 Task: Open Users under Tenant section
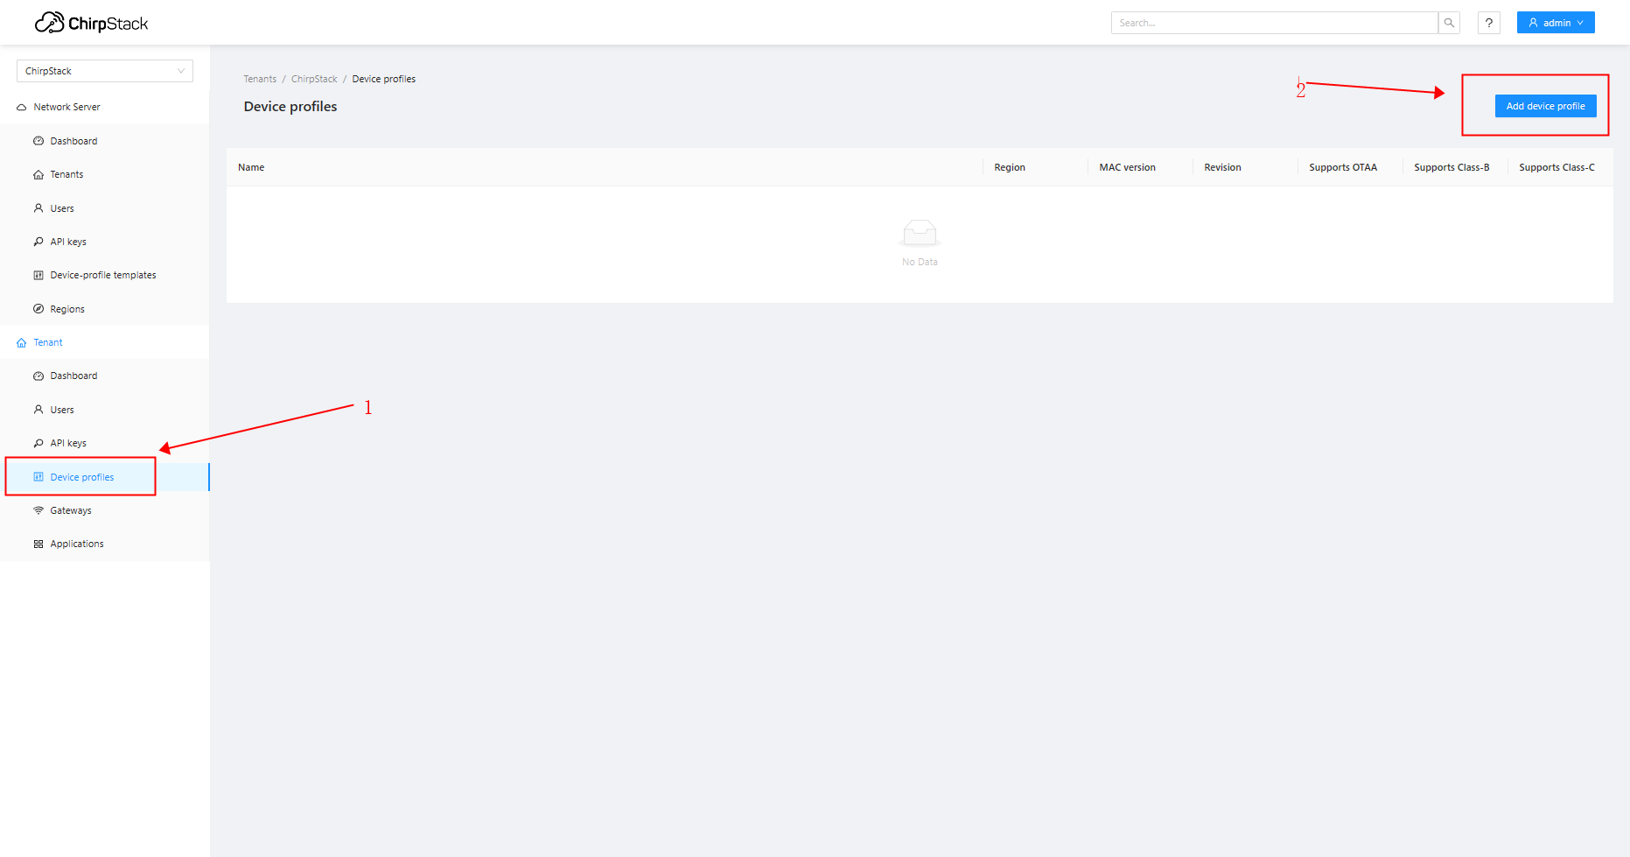62,410
